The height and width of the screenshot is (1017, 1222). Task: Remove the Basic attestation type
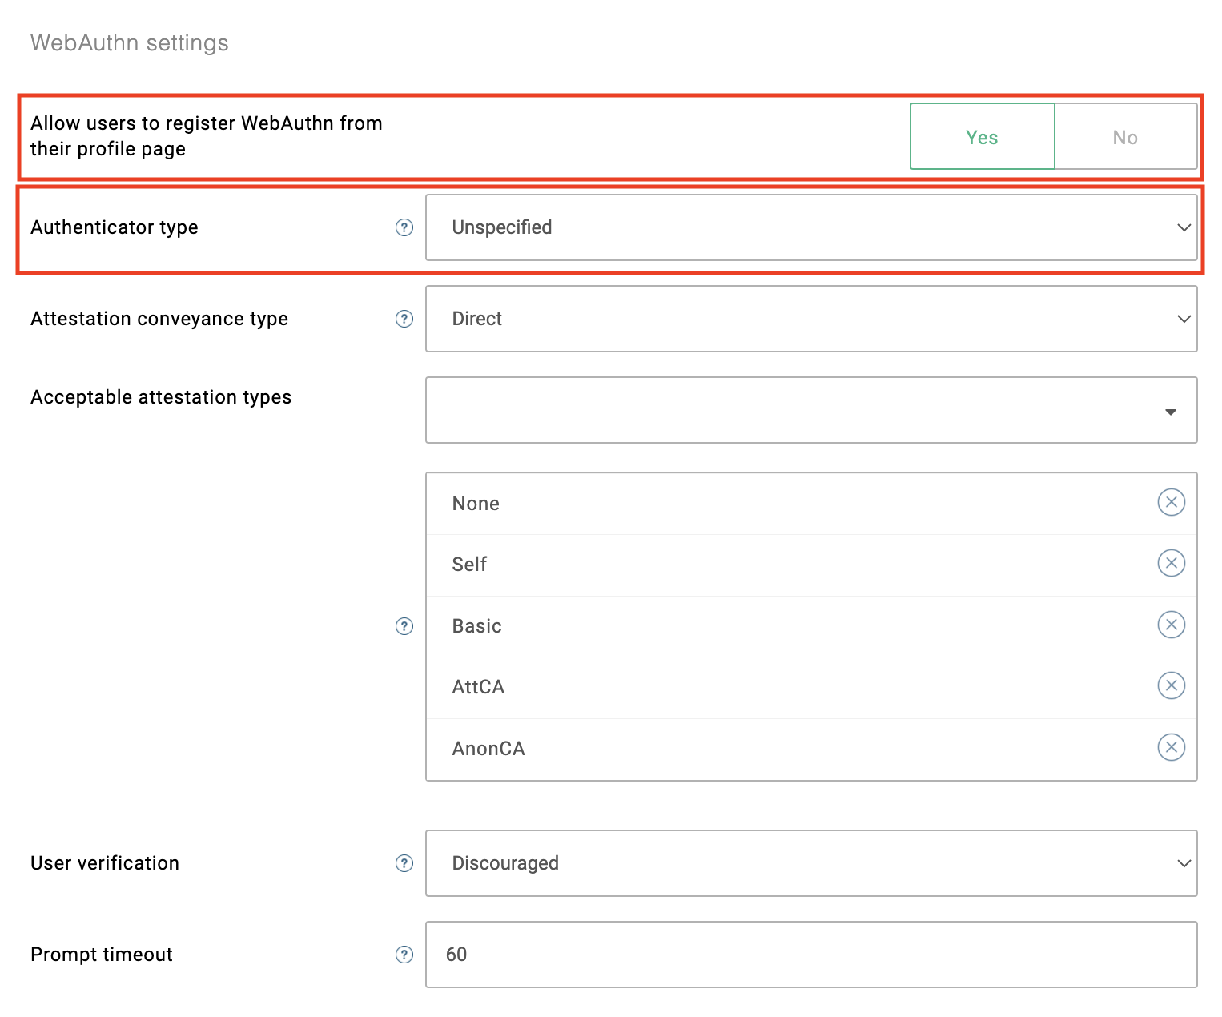coord(1171,625)
